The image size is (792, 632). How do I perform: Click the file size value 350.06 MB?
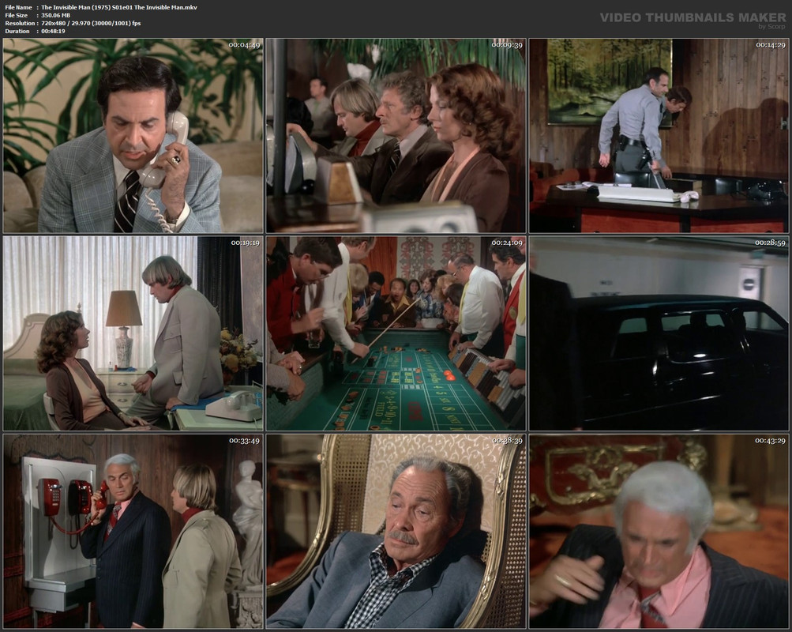pos(55,15)
